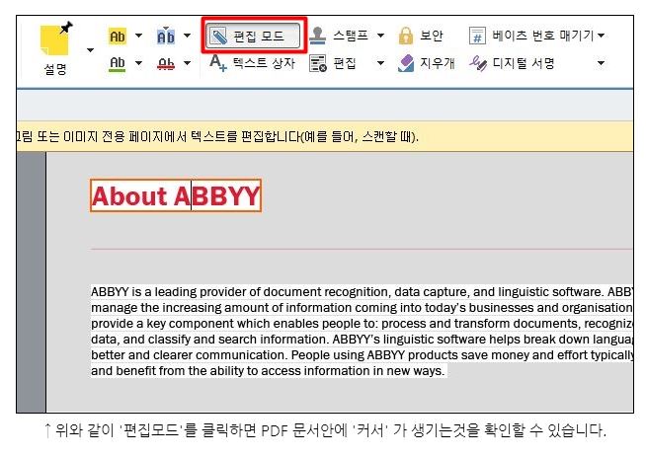Expand the underline tool options arrow
The width and height of the screenshot is (646, 458).
coord(139,63)
